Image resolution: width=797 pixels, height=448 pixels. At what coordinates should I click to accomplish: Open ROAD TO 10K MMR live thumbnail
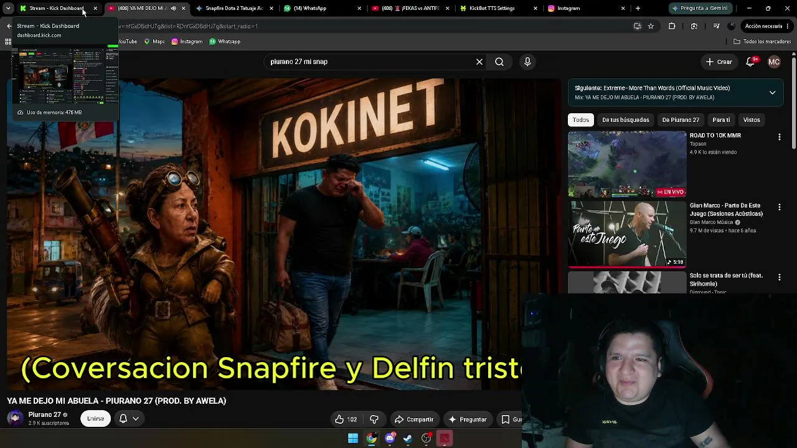point(627,164)
